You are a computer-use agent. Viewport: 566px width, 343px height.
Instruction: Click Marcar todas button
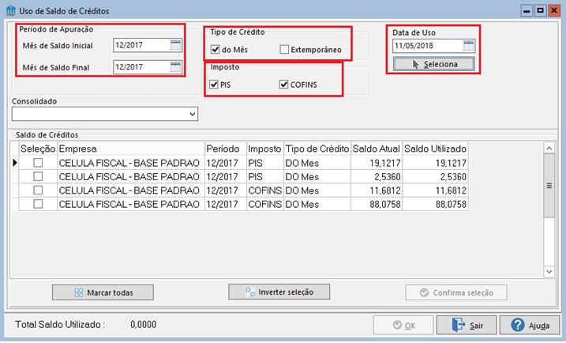[x=103, y=292]
